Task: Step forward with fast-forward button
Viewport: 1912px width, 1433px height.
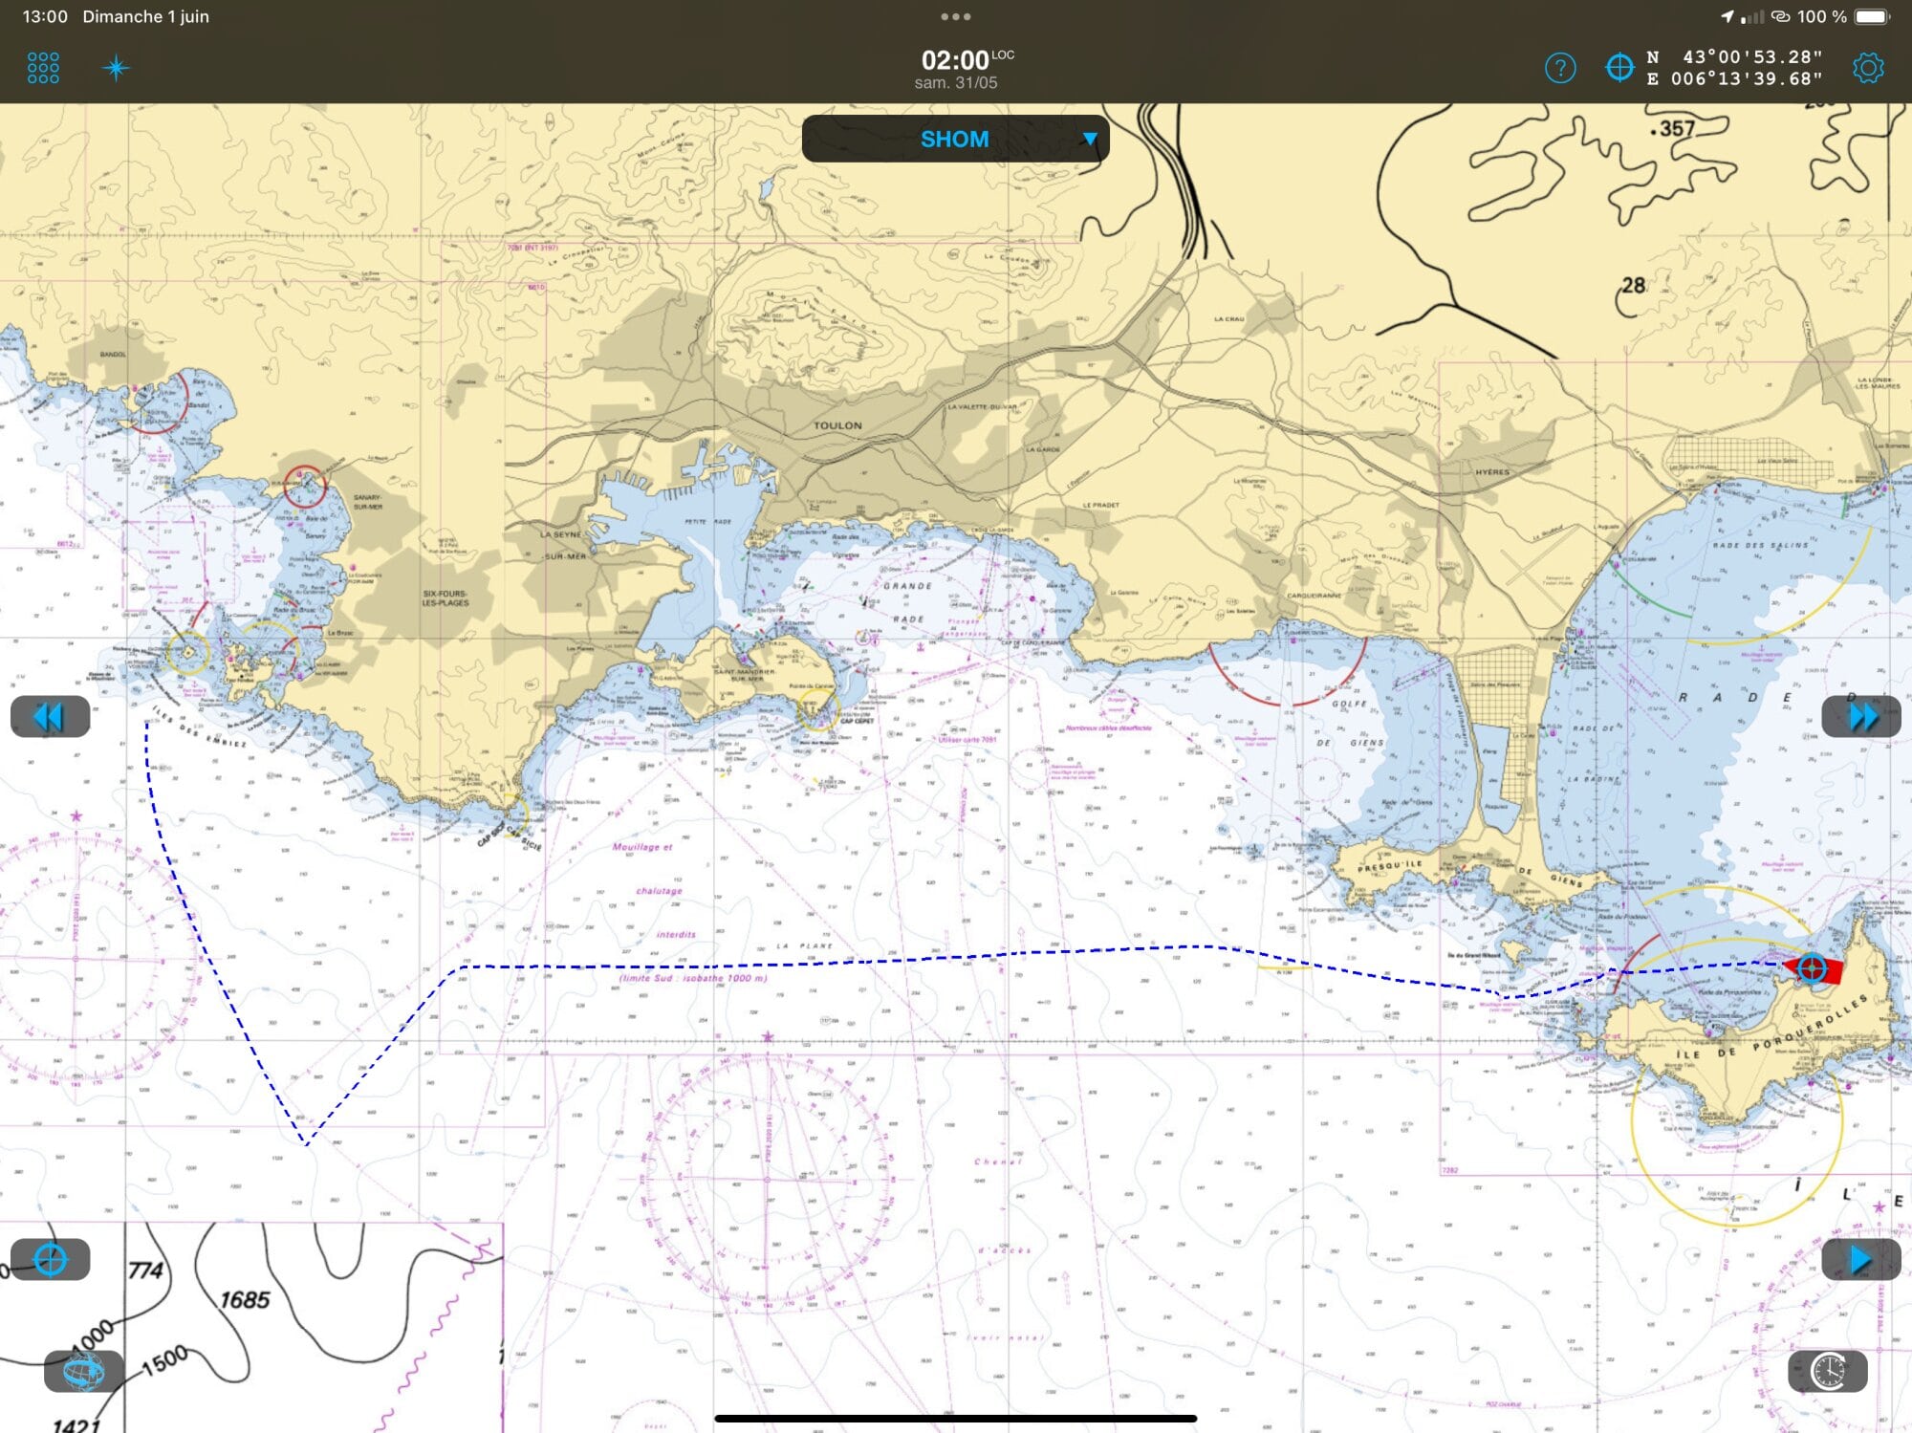Action: (1860, 717)
